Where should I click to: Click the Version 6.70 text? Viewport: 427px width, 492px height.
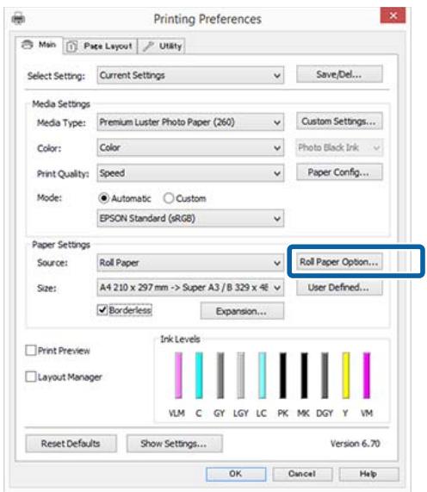pos(356,444)
